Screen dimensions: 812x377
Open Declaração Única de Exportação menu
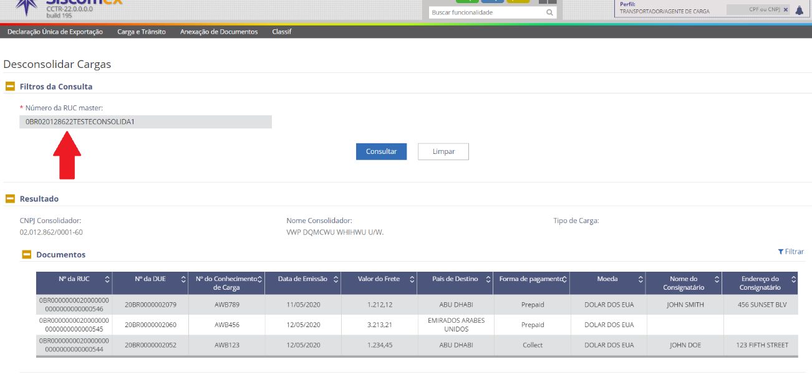click(x=55, y=32)
